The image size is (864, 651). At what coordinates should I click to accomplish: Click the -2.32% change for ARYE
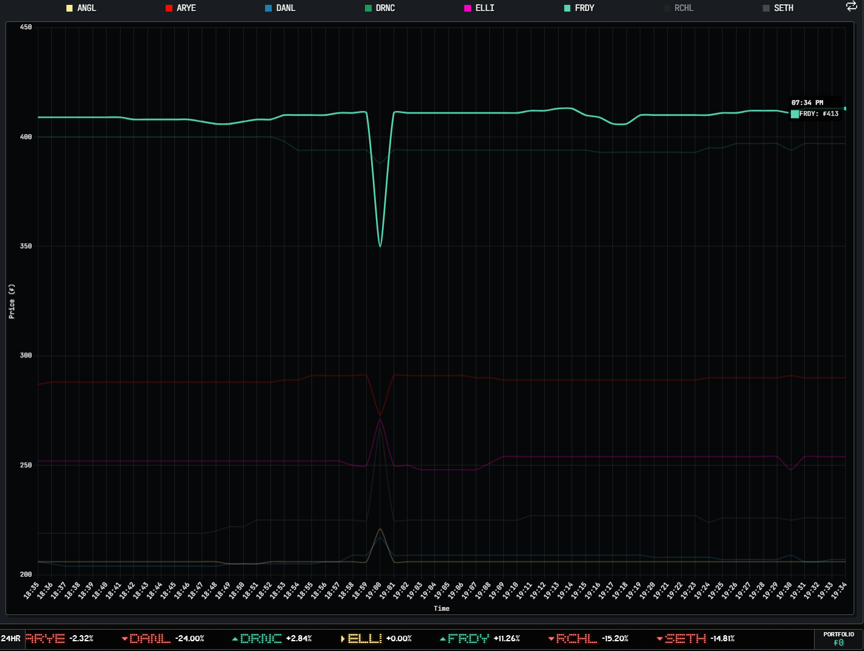[82, 638]
